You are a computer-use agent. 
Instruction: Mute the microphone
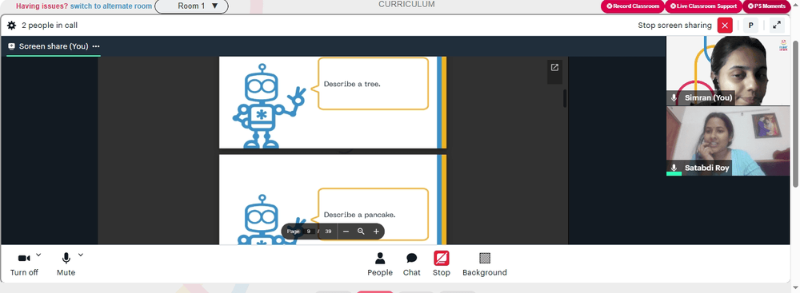coord(66,264)
